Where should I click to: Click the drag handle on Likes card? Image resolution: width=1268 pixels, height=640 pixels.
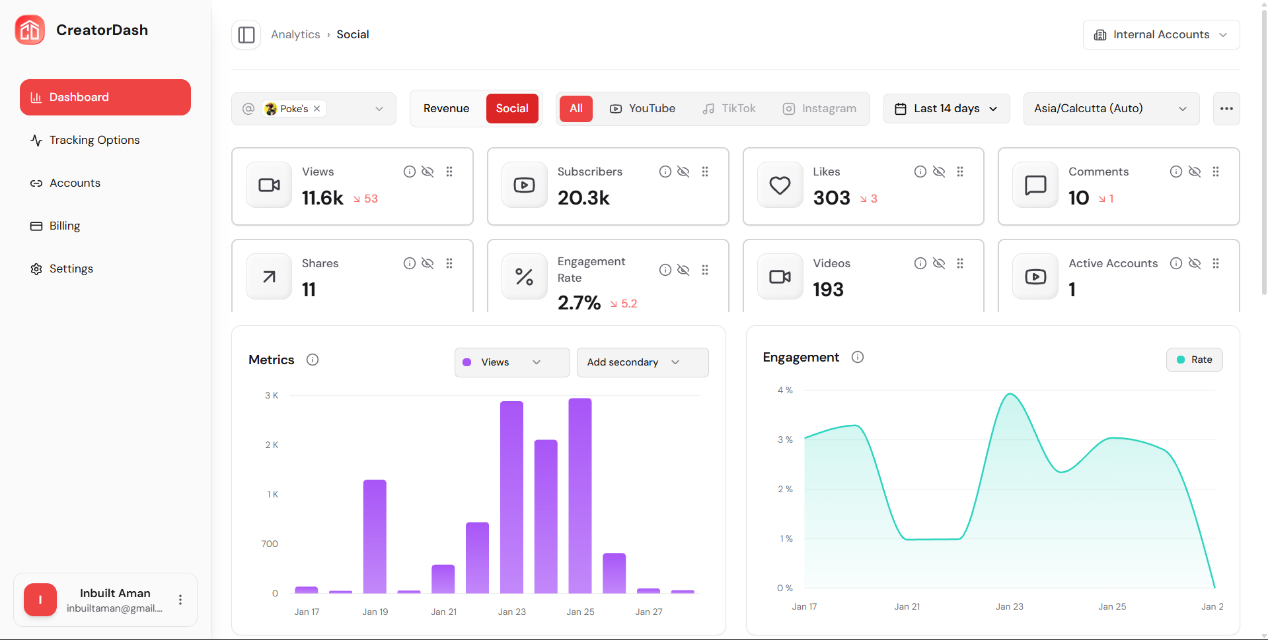point(960,172)
